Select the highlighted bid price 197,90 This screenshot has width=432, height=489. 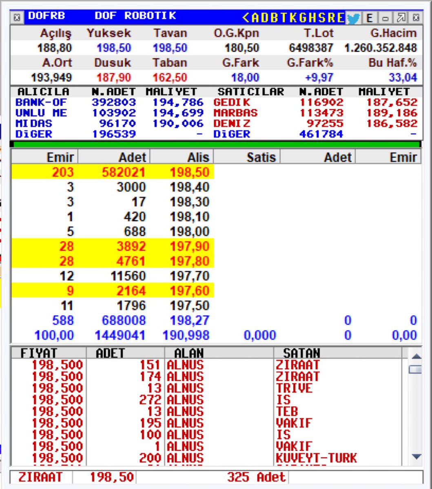[190, 246]
